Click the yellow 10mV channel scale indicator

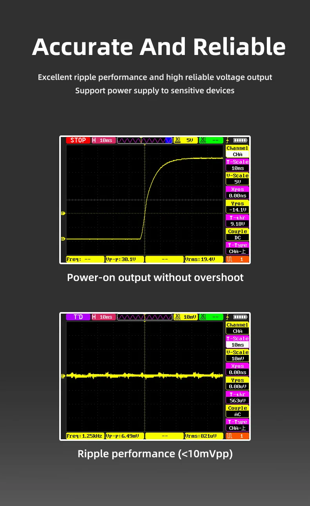(x=186, y=317)
